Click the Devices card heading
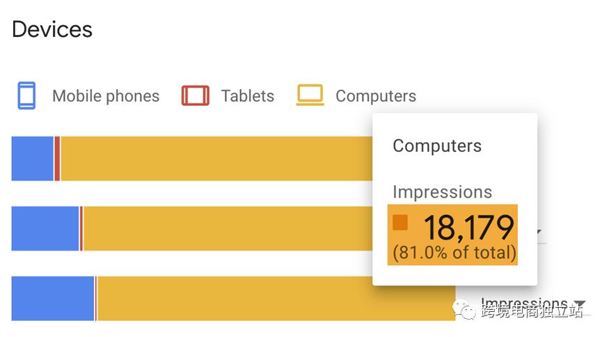Viewport: 602px width, 337px height. [52, 30]
